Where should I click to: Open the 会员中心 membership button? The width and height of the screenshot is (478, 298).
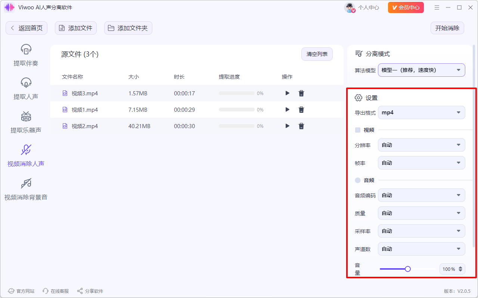click(x=406, y=7)
